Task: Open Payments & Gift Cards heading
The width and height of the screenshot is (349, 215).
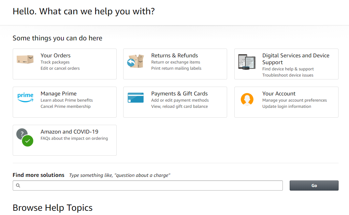Action: pyautogui.click(x=180, y=93)
